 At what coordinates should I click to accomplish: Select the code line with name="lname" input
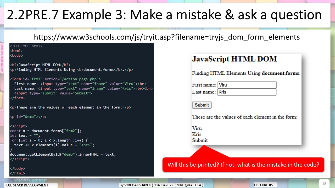[83, 89]
